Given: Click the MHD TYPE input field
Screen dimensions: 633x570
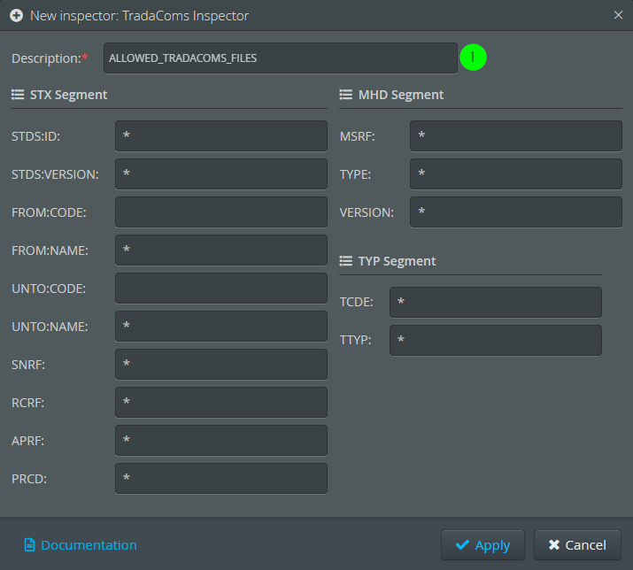Looking at the screenshot, I should pyautogui.click(x=515, y=174).
